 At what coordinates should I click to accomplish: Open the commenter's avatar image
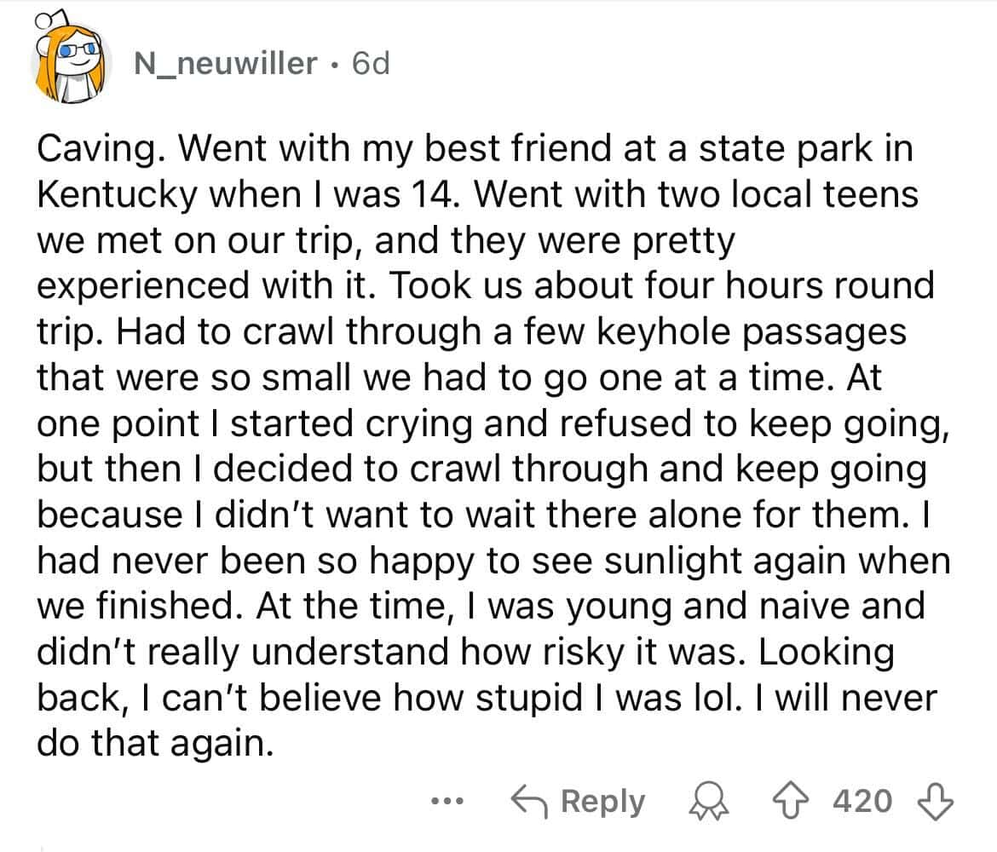[x=72, y=61]
